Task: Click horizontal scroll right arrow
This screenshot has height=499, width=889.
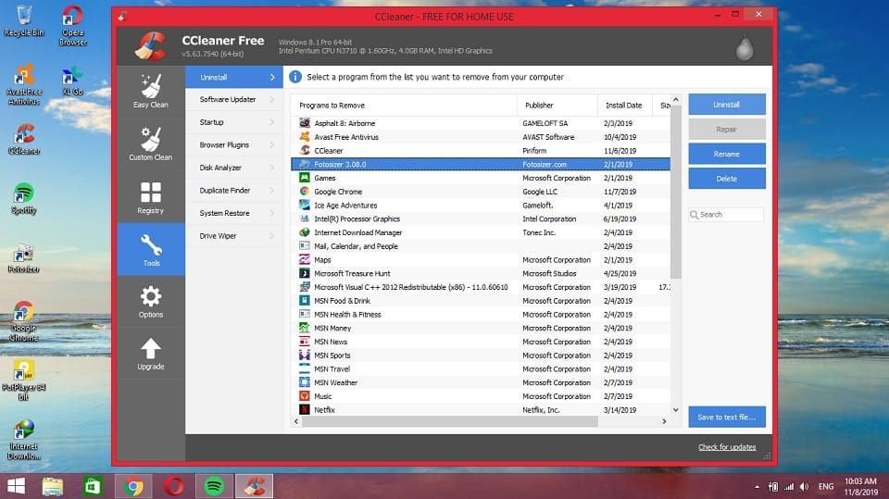Action: [x=665, y=421]
